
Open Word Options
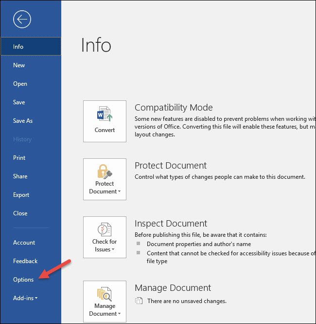pyautogui.click(x=23, y=280)
